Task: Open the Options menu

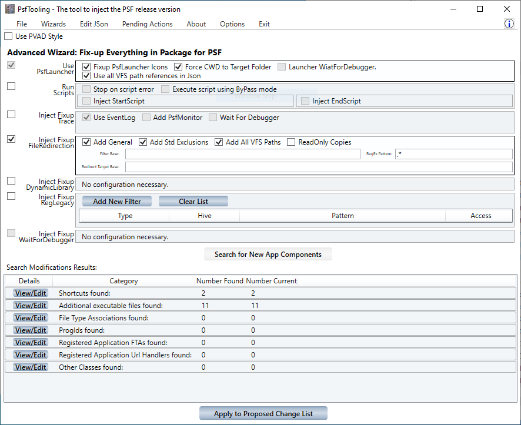Action: tap(232, 24)
